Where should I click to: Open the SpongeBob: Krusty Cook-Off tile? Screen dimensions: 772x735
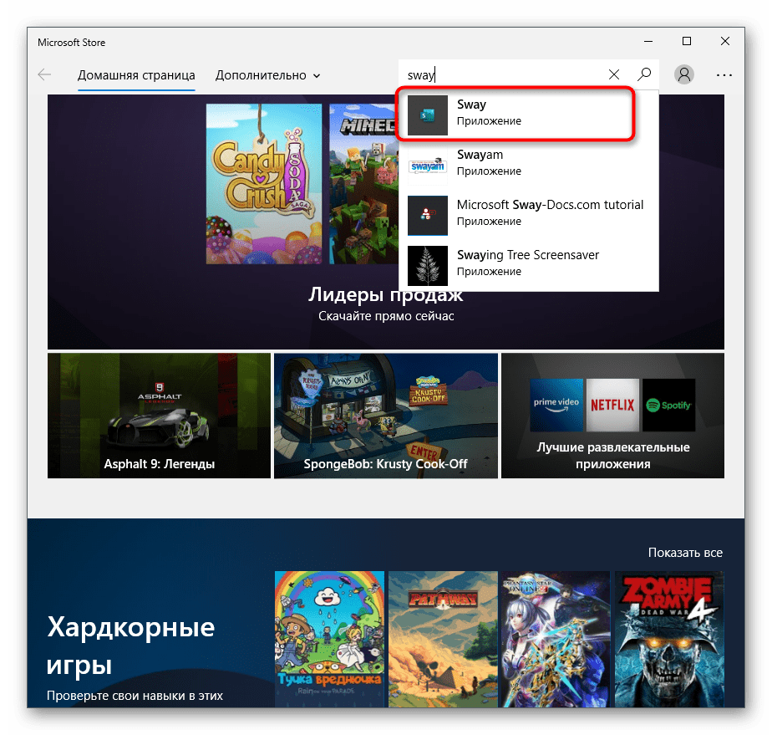pyautogui.click(x=385, y=416)
